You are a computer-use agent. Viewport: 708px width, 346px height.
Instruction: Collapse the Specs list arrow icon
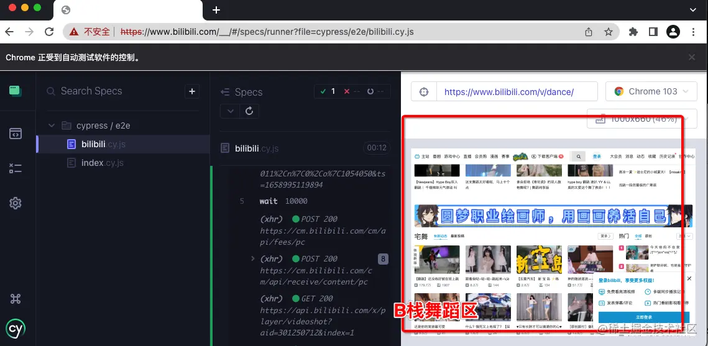pos(224,92)
